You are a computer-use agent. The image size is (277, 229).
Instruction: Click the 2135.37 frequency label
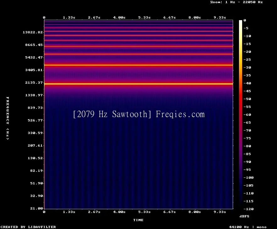click(34, 82)
